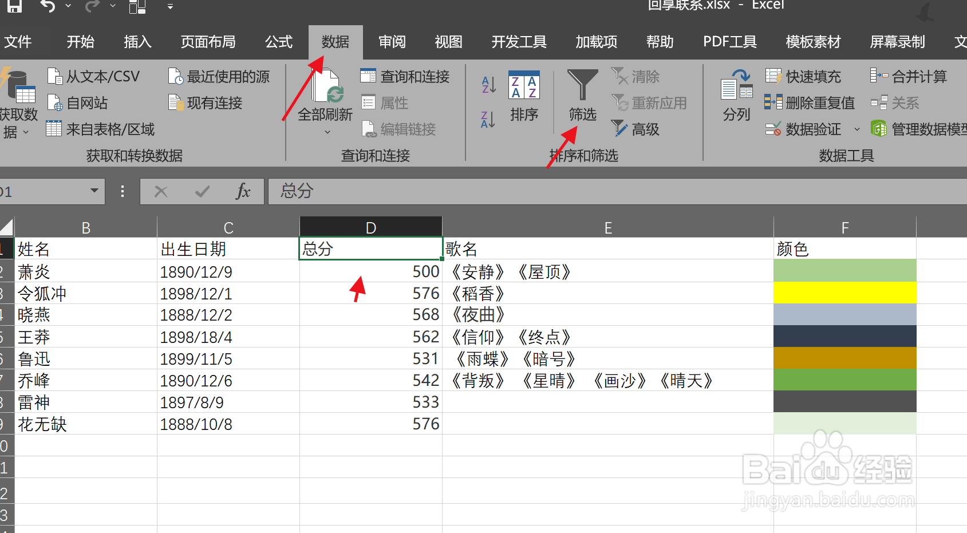Click 来自表格/区域 button
The width and height of the screenshot is (967, 533).
tap(101, 129)
